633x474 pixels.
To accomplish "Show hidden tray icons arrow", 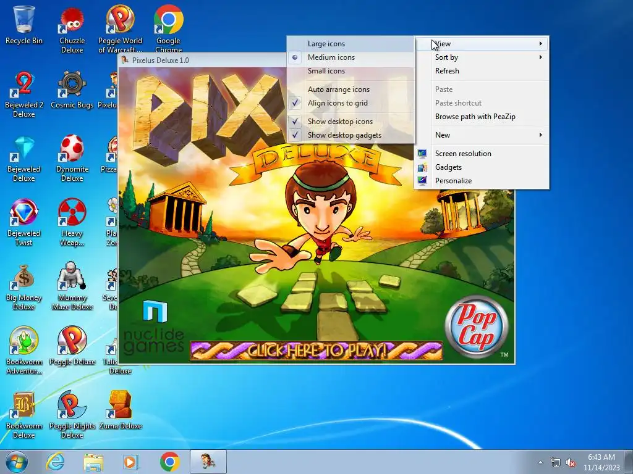I will (540, 463).
